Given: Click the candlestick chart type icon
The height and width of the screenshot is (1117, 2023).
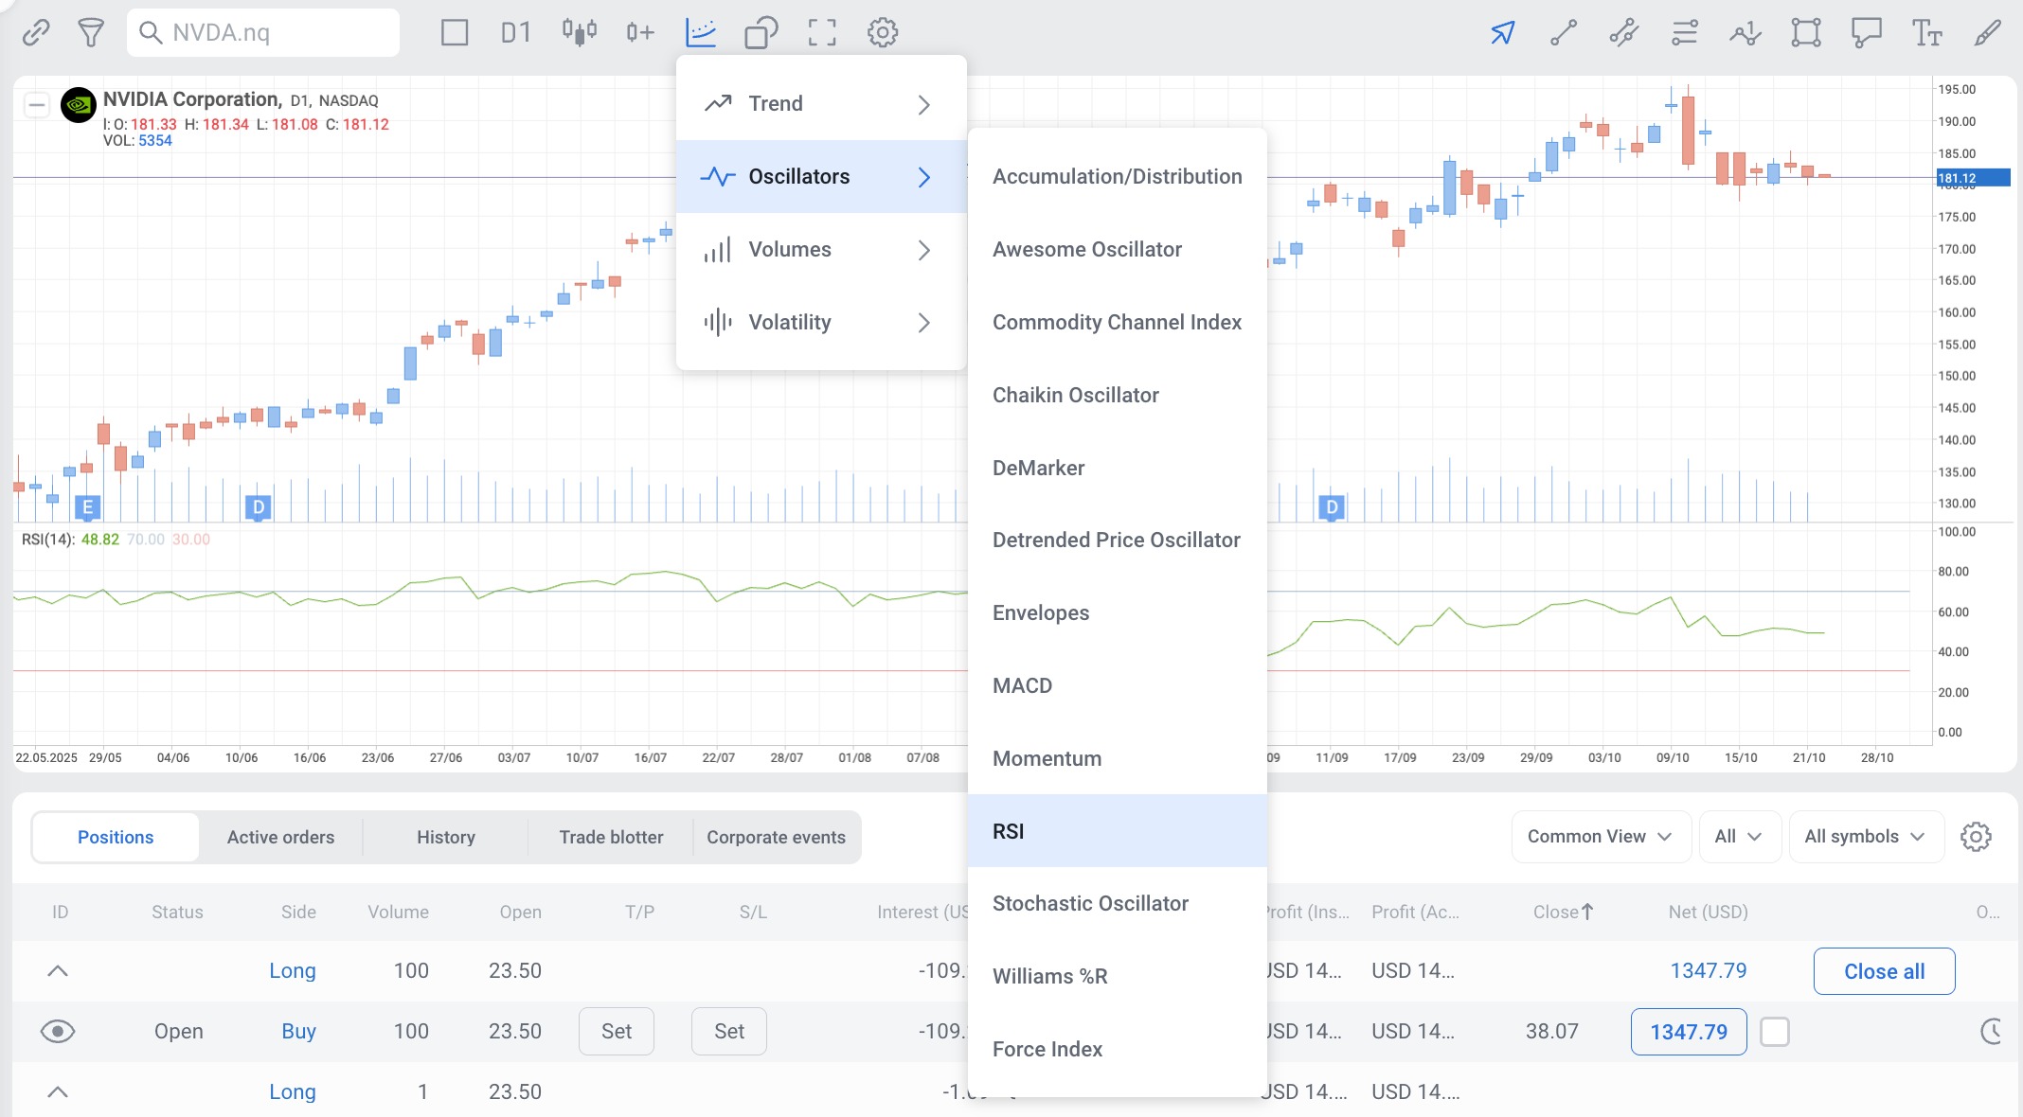Looking at the screenshot, I should [579, 32].
